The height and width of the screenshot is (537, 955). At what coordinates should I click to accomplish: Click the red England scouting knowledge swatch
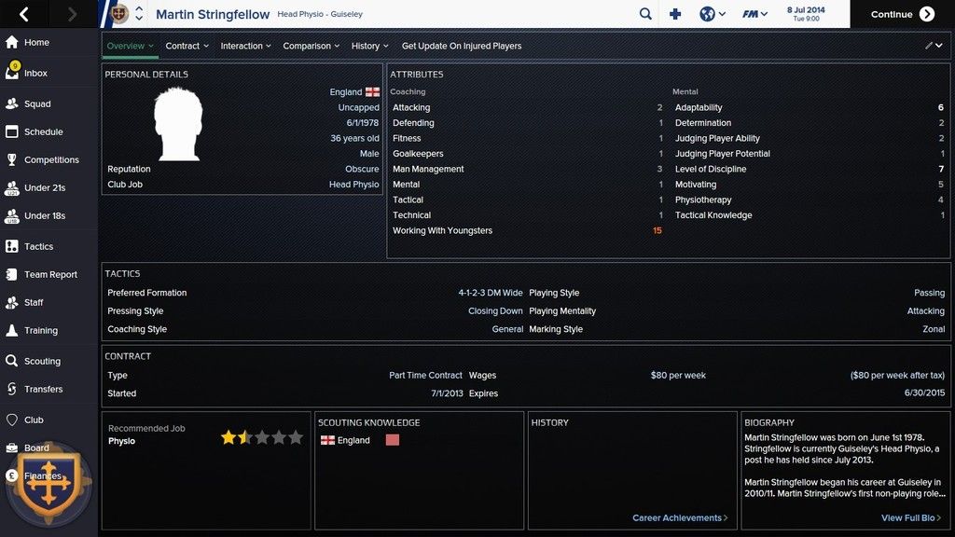392,440
